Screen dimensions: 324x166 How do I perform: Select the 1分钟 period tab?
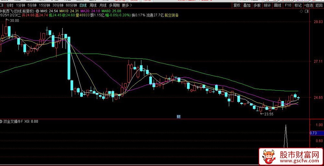pos(21,5)
